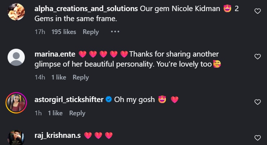Like astorgirl_stickshifter's comment with heart icon
The height and width of the screenshot is (145, 267).
click(257, 102)
